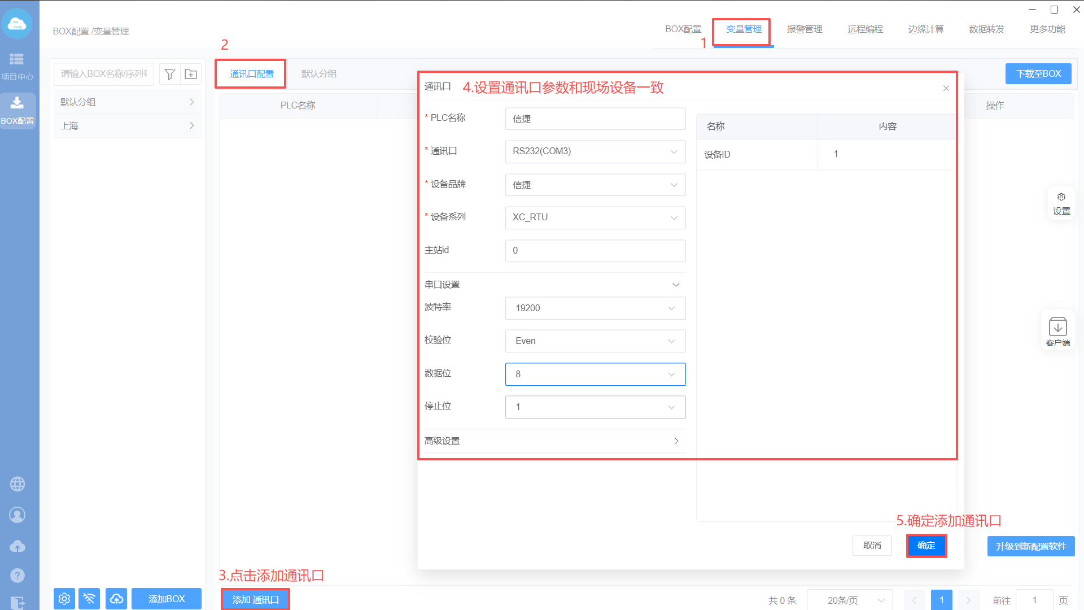Open the 校验位 Even dropdown

(595, 341)
